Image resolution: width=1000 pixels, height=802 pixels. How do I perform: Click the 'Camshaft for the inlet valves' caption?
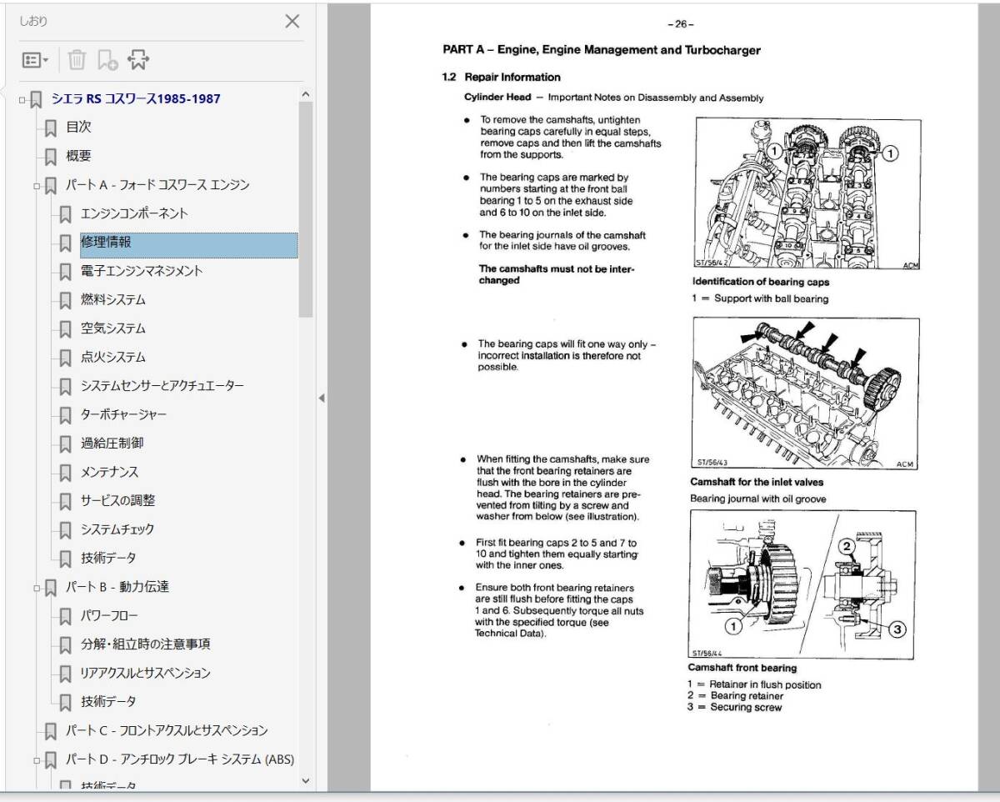tap(757, 482)
